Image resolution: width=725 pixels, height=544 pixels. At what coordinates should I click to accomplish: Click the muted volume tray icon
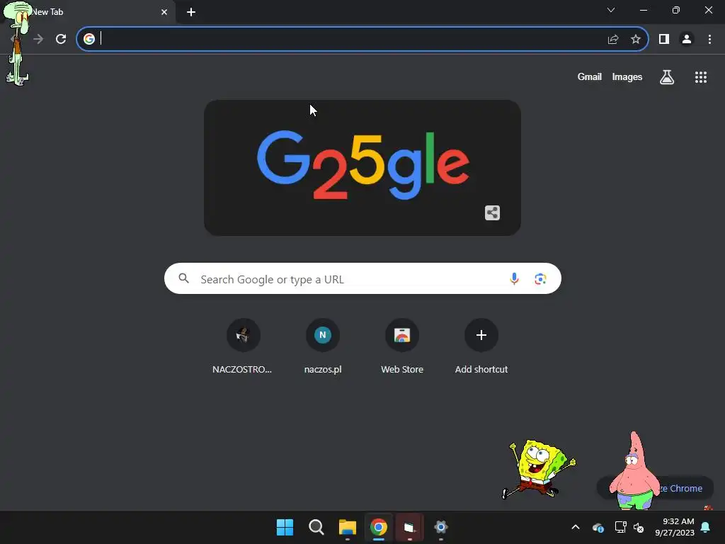point(639,527)
